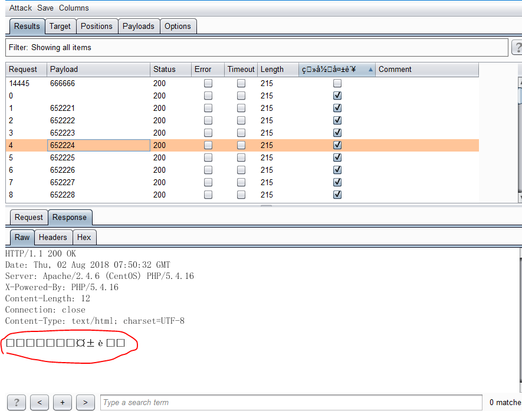Click the previous match '<' button
Image resolution: width=522 pixels, height=411 pixels.
point(40,402)
